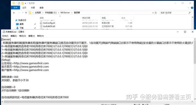The height and width of the screenshot is (105, 196).
Task: Click the line starting 1=电信服务器
Action: 44,50
